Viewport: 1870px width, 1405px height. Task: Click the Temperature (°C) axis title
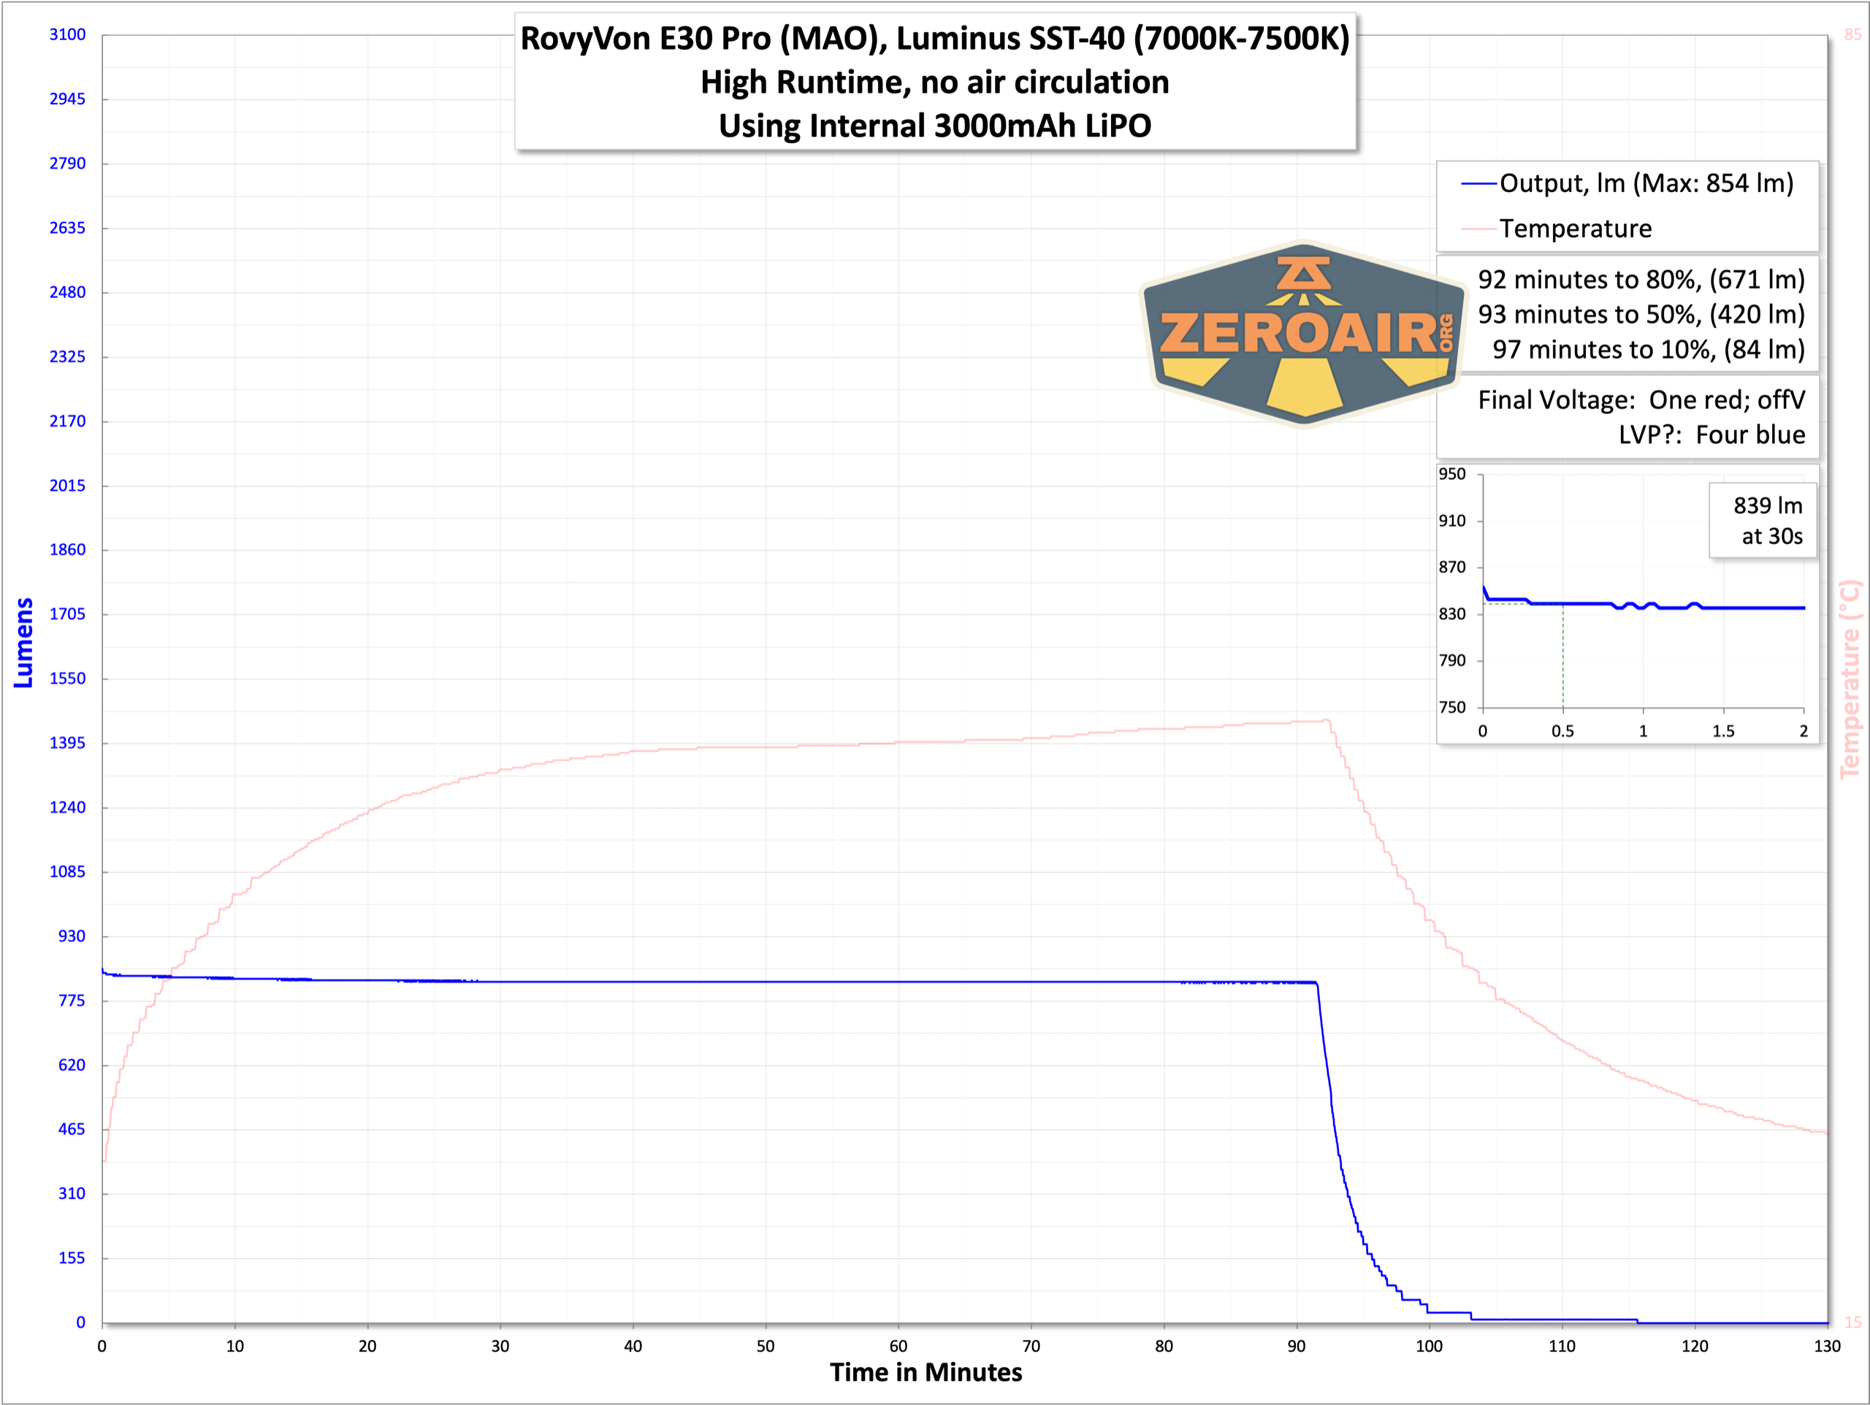tap(1850, 679)
